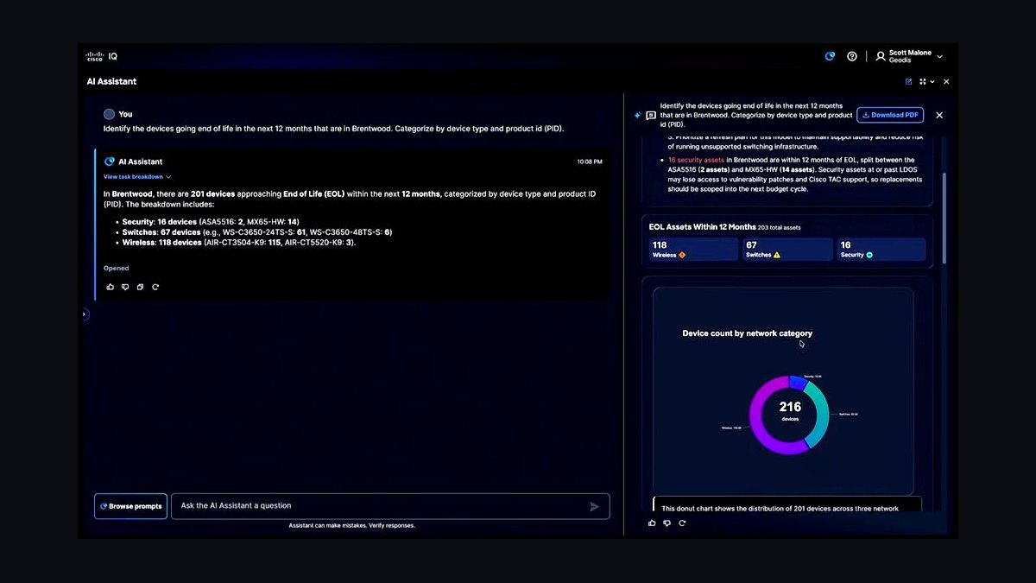Start a new chat with the compose icon
The height and width of the screenshot is (583, 1036).
pyautogui.click(x=908, y=81)
